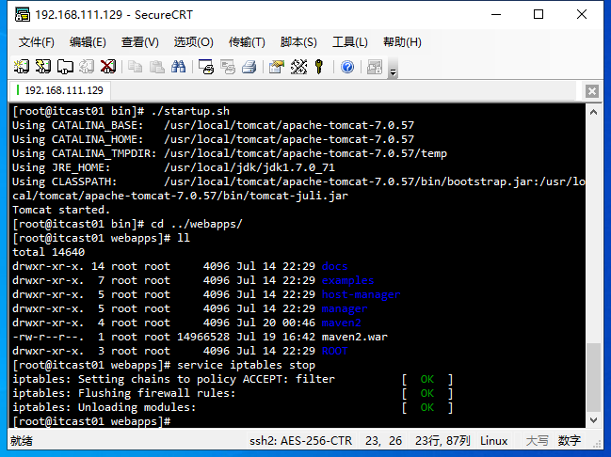The height and width of the screenshot is (457, 611).
Task: Click the 'cd ../webapps/' command text
Action: tap(197, 224)
